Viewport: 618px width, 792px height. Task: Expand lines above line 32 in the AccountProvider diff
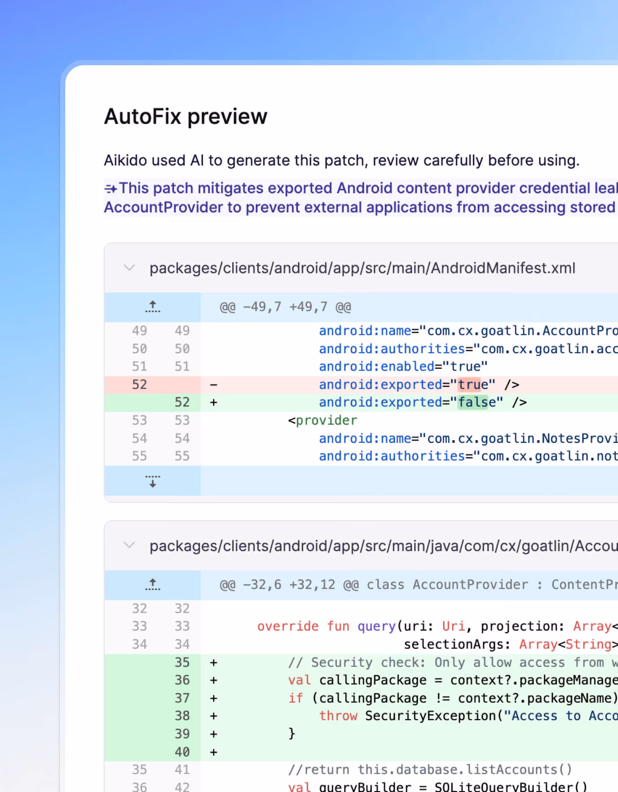coord(153,584)
